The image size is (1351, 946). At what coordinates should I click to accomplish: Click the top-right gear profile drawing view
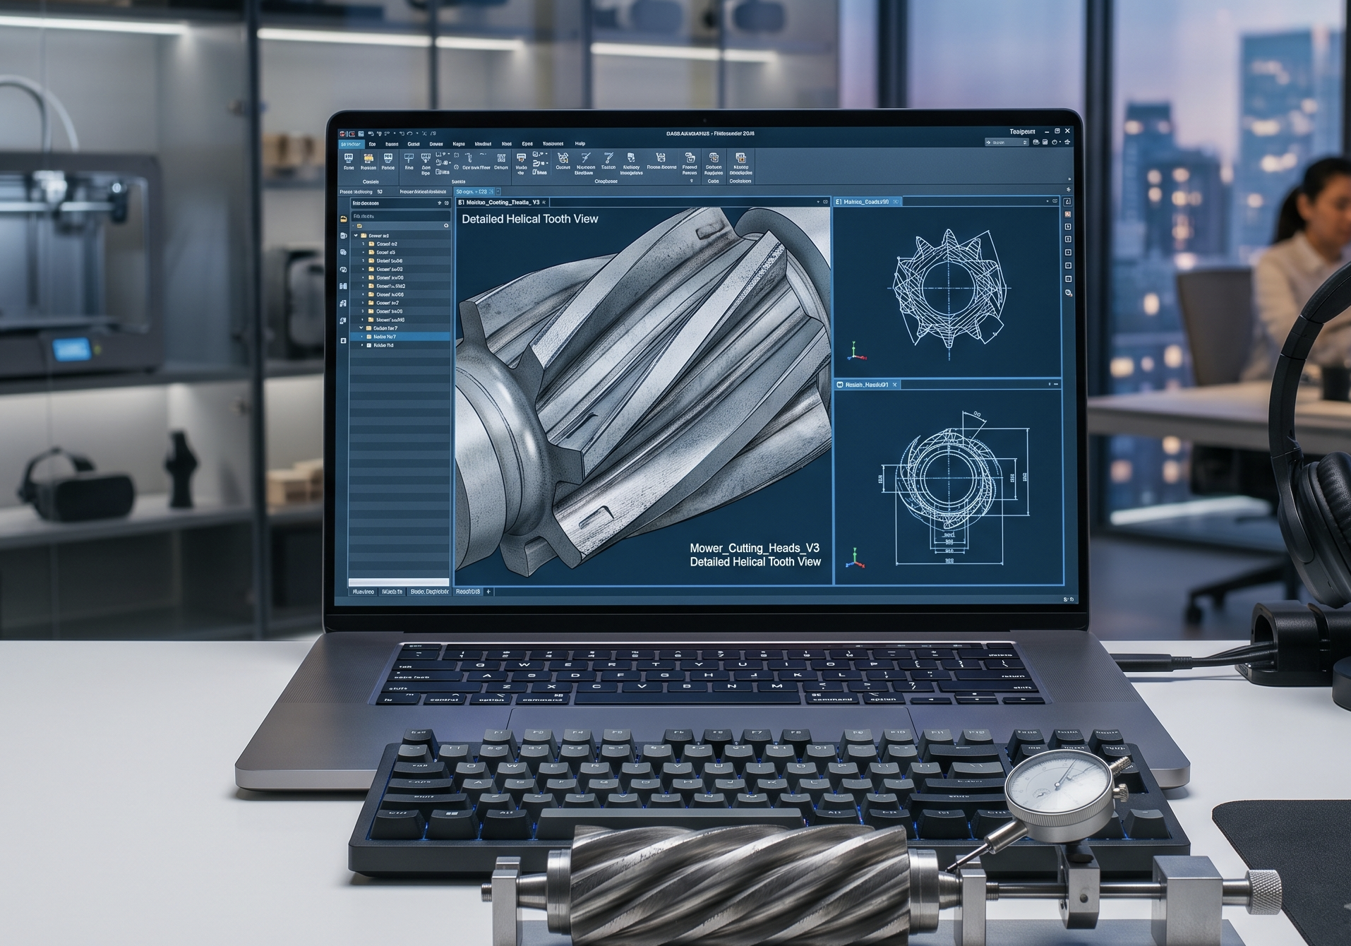(x=947, y=292)
